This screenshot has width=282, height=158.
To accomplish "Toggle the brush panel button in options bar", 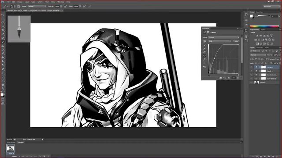I will coord(19,6).
